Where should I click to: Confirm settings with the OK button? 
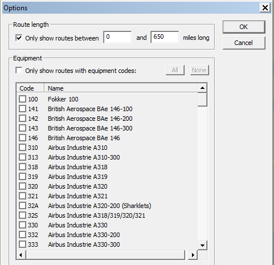[x=244, y=27]
